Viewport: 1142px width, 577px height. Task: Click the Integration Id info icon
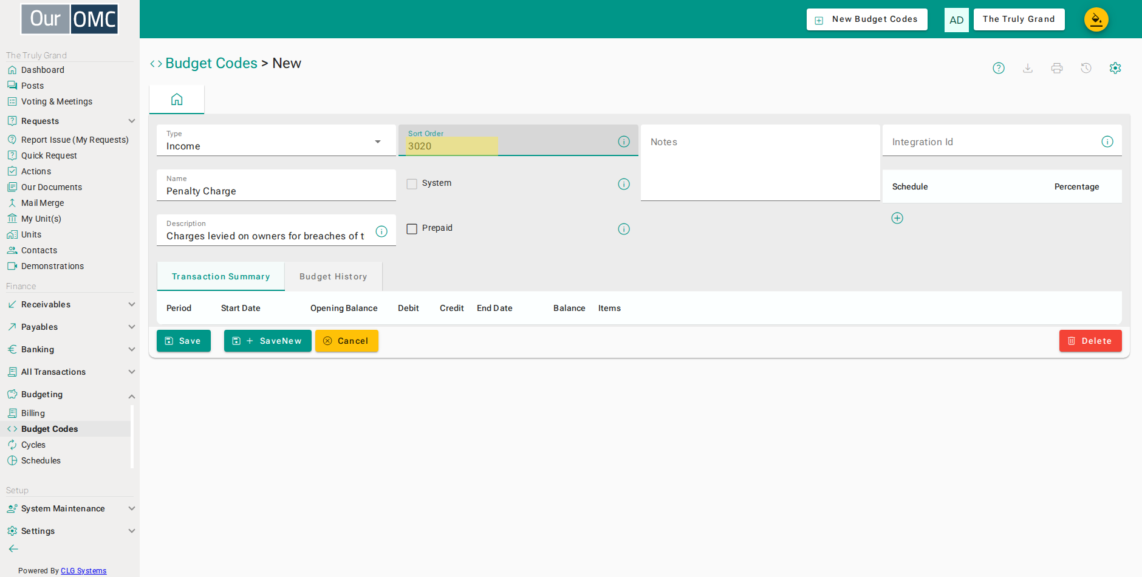pyautogui.click(x=1107, y=142)
